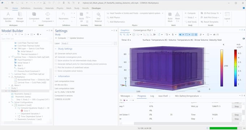Toggle Generate convergence plots checkbox
246x130 pixels.
point(56,57)
